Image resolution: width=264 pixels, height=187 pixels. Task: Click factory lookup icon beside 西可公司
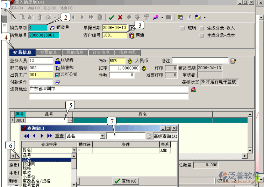click(x=57, y=75)
